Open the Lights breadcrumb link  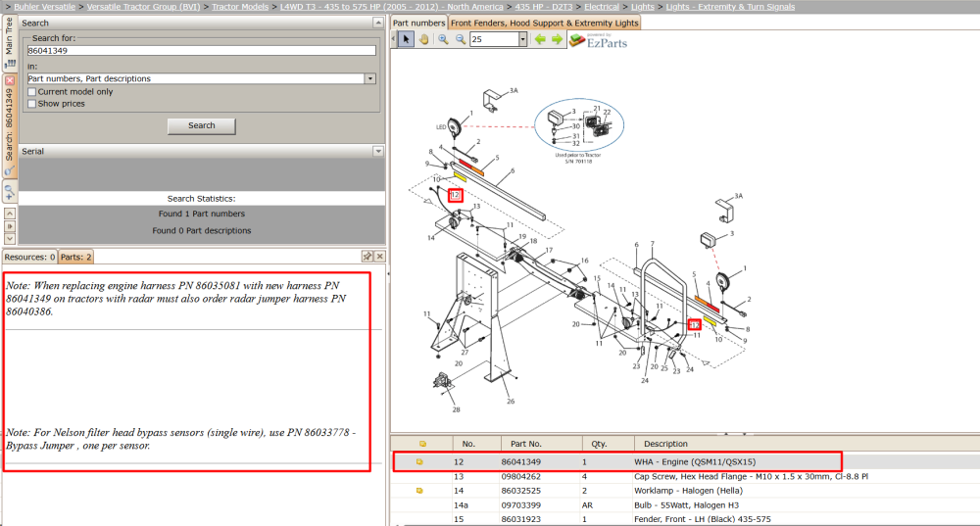pyautogui.click(x=643, y=6)
